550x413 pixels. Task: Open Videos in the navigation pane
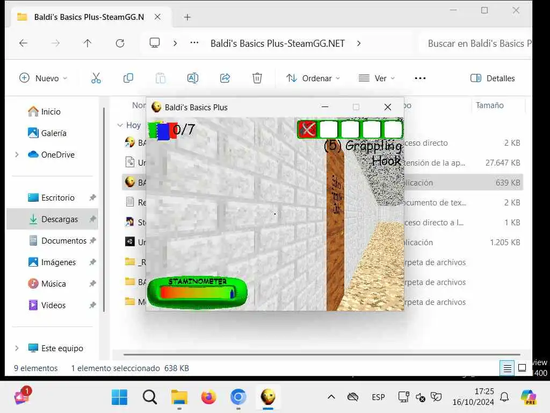click(53, 305)
